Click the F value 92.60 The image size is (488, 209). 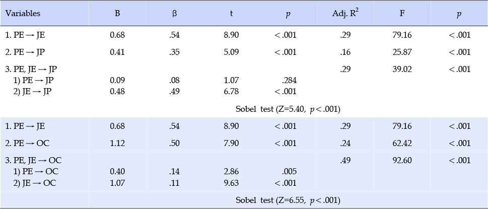tap(402, 160)
